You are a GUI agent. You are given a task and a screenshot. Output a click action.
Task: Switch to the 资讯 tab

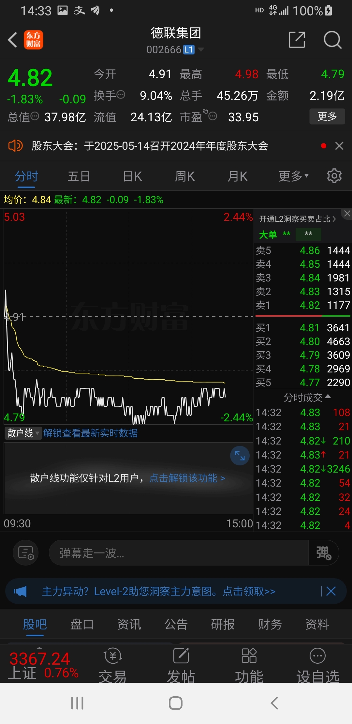click(x=129, y=624)
